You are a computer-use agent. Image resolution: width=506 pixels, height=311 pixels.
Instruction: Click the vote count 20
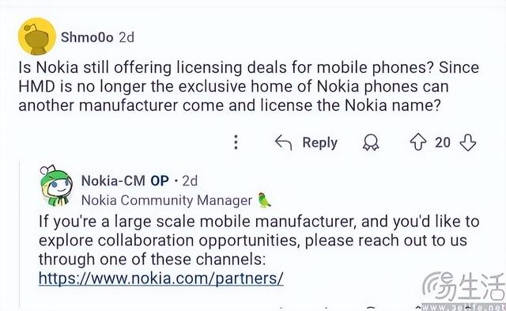[443, 142]
